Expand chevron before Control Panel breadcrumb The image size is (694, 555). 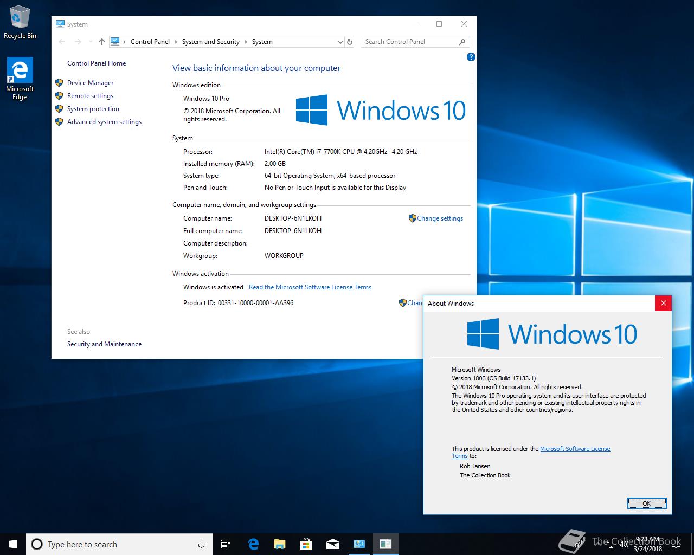click(125, 42)
